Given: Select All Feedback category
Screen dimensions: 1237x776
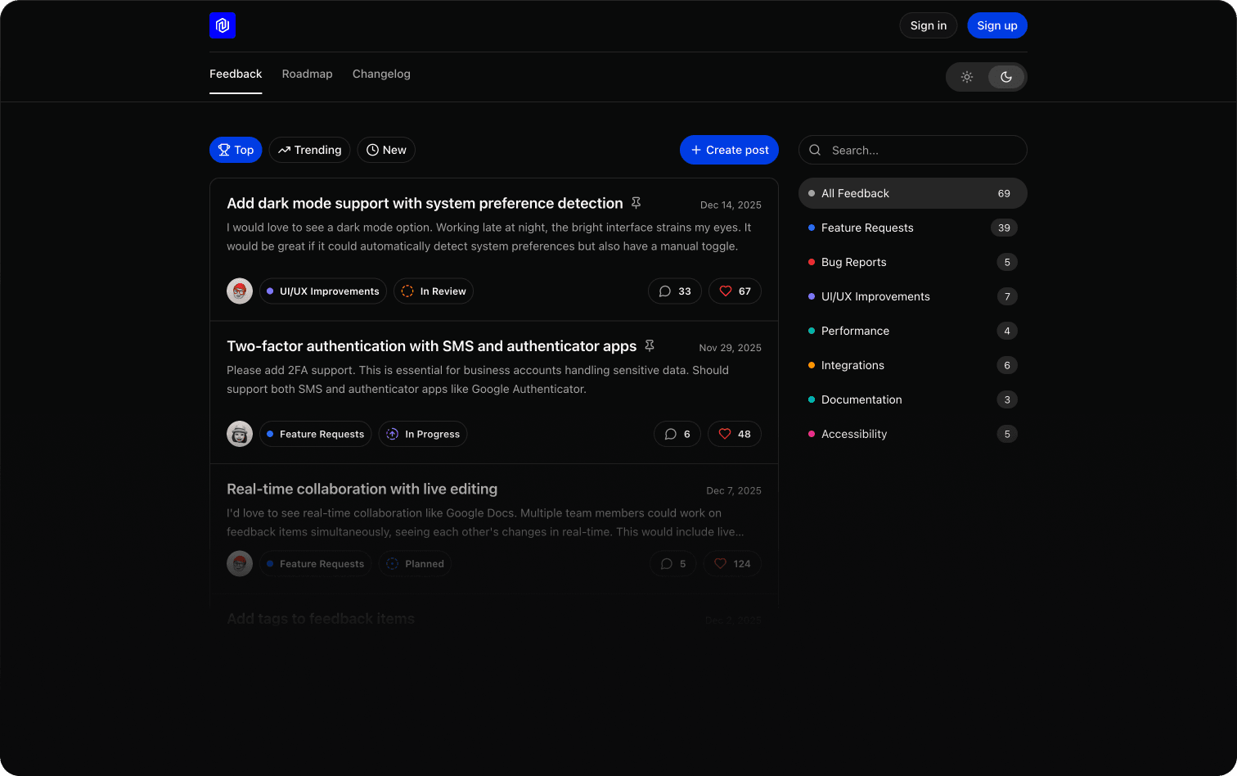Looking at the screenshot, I should coord(913,193).
